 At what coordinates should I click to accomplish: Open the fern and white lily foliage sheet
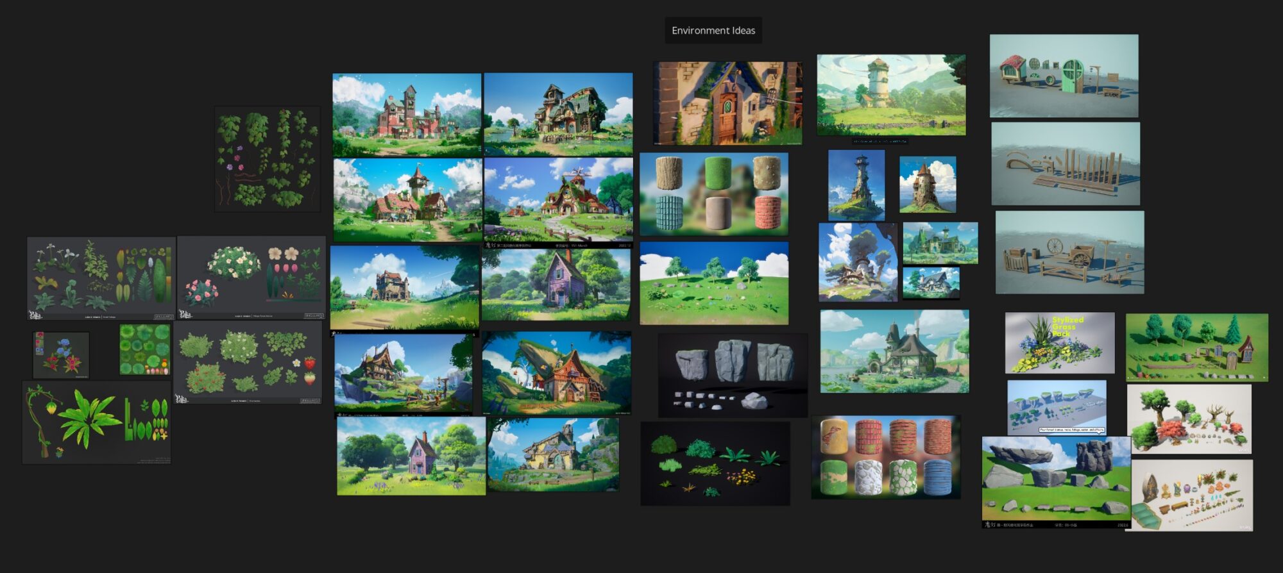coord(101,279)
